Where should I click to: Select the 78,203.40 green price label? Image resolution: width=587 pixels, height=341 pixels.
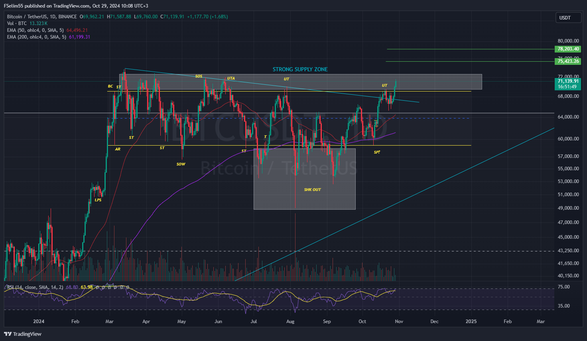coord(568,49)
